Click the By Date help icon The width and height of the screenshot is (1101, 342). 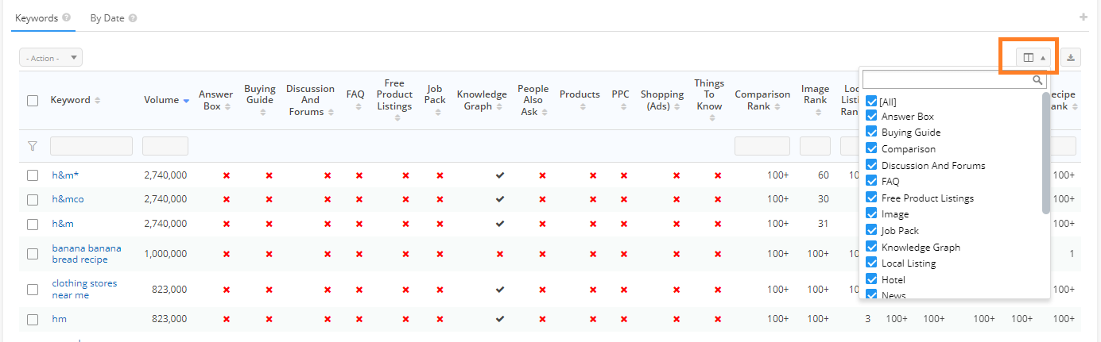coord(133,17)
